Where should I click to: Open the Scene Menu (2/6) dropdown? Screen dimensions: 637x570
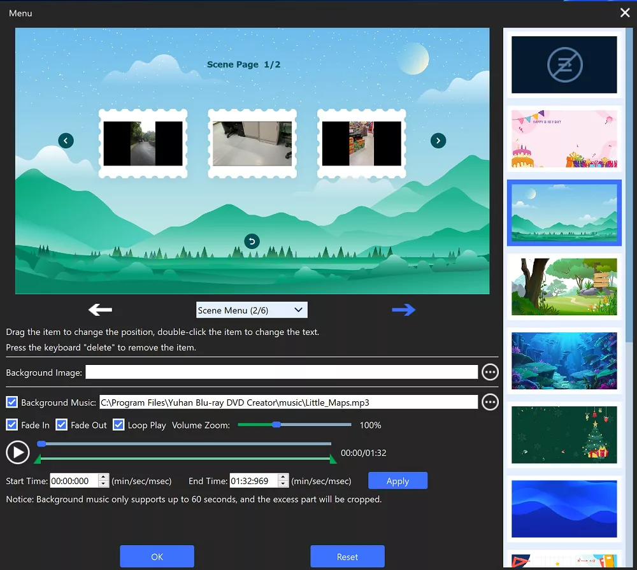[252, 310]
